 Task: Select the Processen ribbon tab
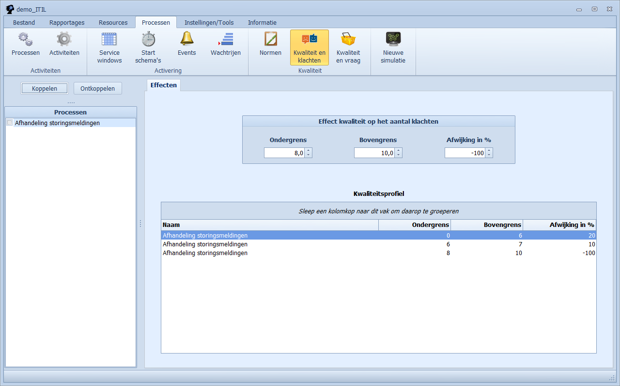pyautogui.click(x=156, y=22)
